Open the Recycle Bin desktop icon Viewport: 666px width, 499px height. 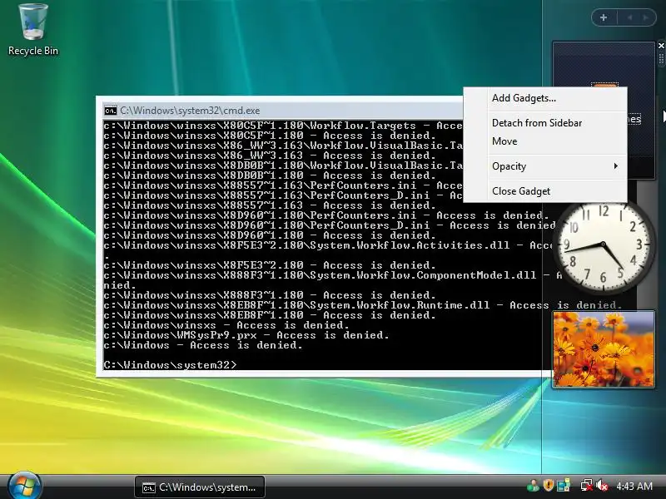click(33, 30)
